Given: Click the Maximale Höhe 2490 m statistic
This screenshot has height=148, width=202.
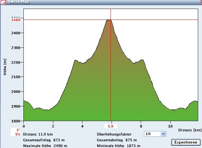Looking at the screenshot, I should [x=45, y=146].
